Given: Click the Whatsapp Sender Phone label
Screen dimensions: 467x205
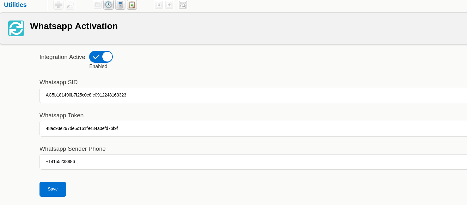Looking at the screenshot, I should point(72,149).
